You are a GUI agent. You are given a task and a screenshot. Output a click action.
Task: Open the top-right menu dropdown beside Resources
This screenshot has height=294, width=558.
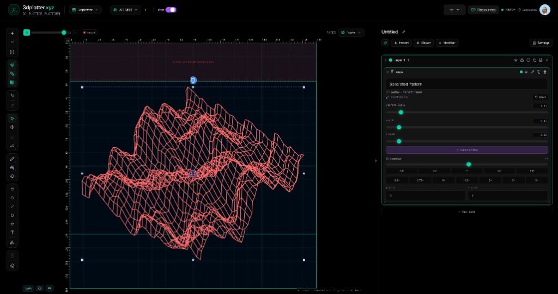tap(454, 10)
